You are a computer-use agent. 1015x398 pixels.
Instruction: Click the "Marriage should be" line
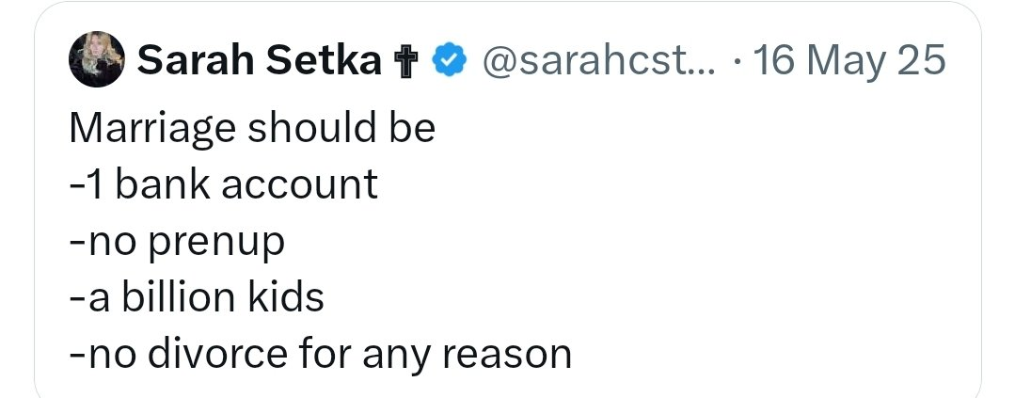[x=252, y=128]
